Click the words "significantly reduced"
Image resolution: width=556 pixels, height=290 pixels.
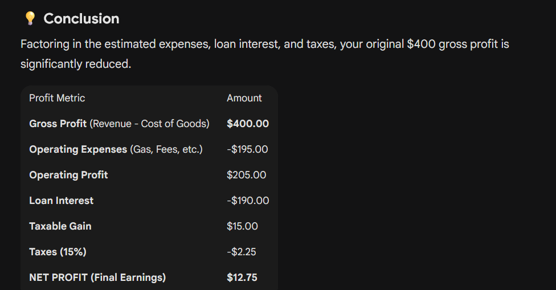[x=76, y=64]
